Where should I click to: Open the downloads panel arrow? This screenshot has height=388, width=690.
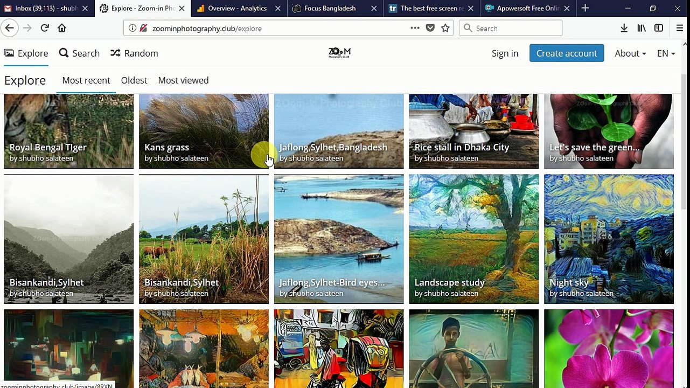pos(624,28)
